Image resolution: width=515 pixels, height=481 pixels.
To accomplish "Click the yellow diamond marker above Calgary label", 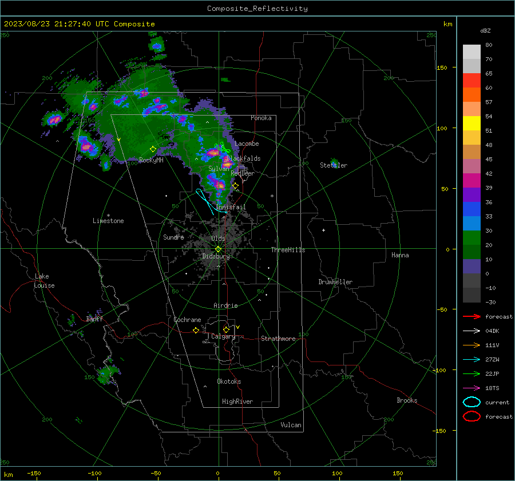I will pyautogui.click(x=226, y=329).
